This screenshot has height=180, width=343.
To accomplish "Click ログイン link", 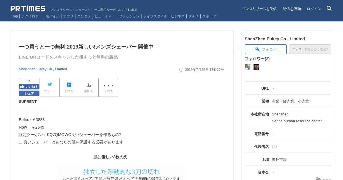I will (314, 9).
